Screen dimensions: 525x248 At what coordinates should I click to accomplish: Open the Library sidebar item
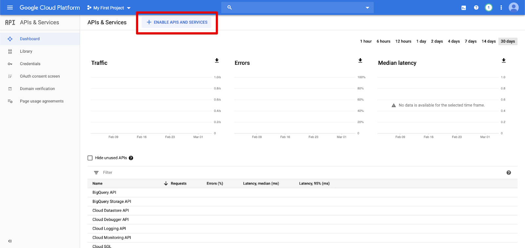pyautogui.click(x=26, y=51)
